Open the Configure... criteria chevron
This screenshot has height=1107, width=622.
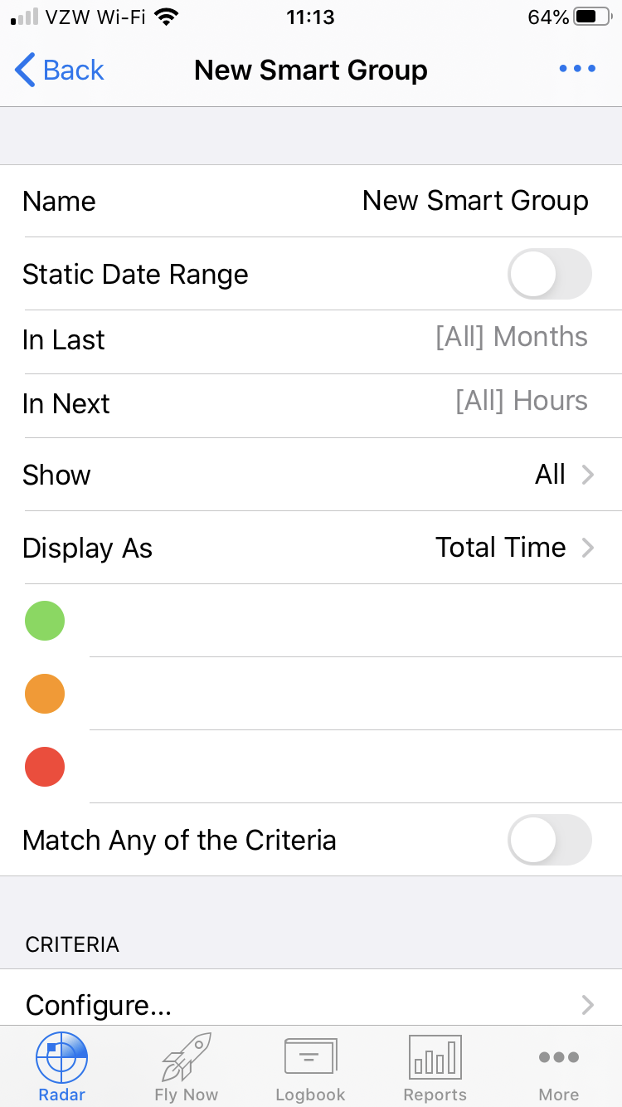pyautogui.click(x=588, y=1005)
